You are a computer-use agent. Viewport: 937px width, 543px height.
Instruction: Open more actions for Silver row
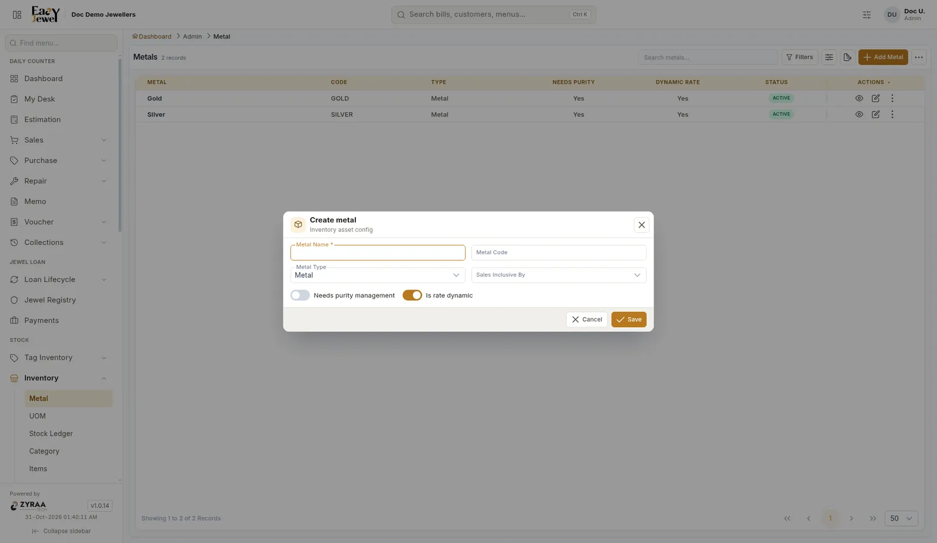(x=892, y=115)
